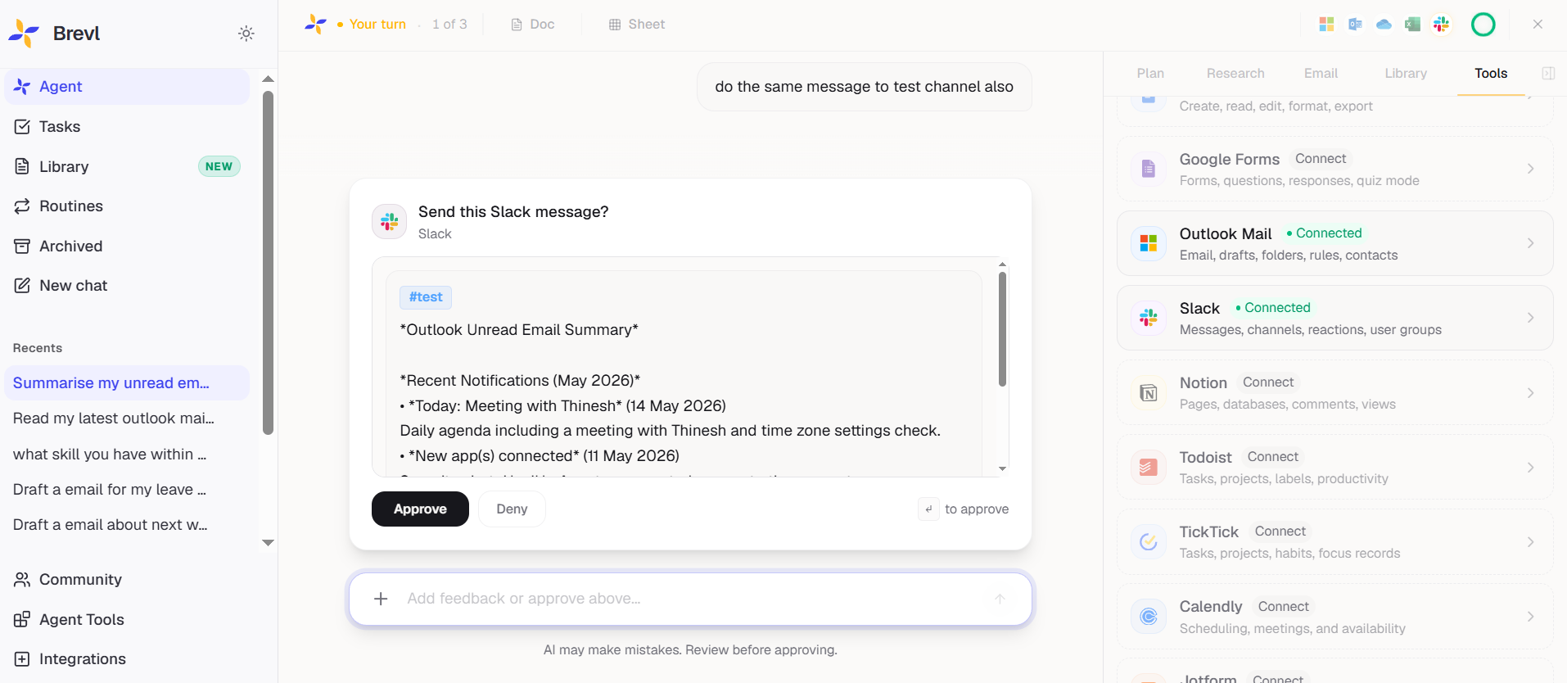The width and height of the screenshot is (1567, 683).
Task: Click the "1 of 3" step counter
Action: pyautogui.click(x=449, y=25)
